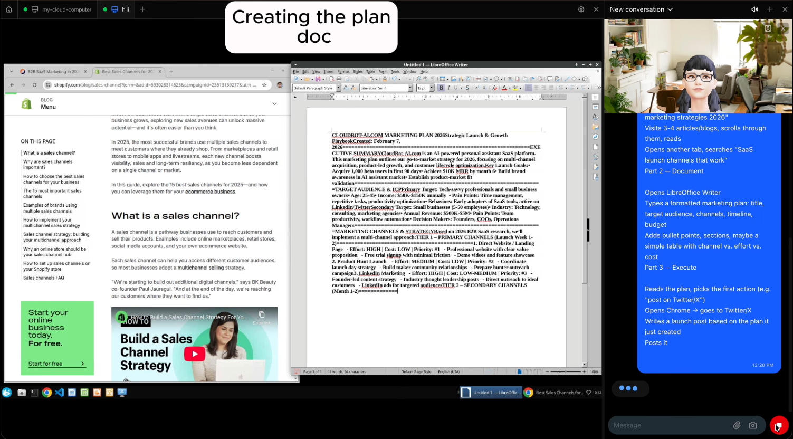Image resolution: width=793 pixels, height=439 pixels.
Task: Open the multichannel selling link
Action: coord(200,268)
